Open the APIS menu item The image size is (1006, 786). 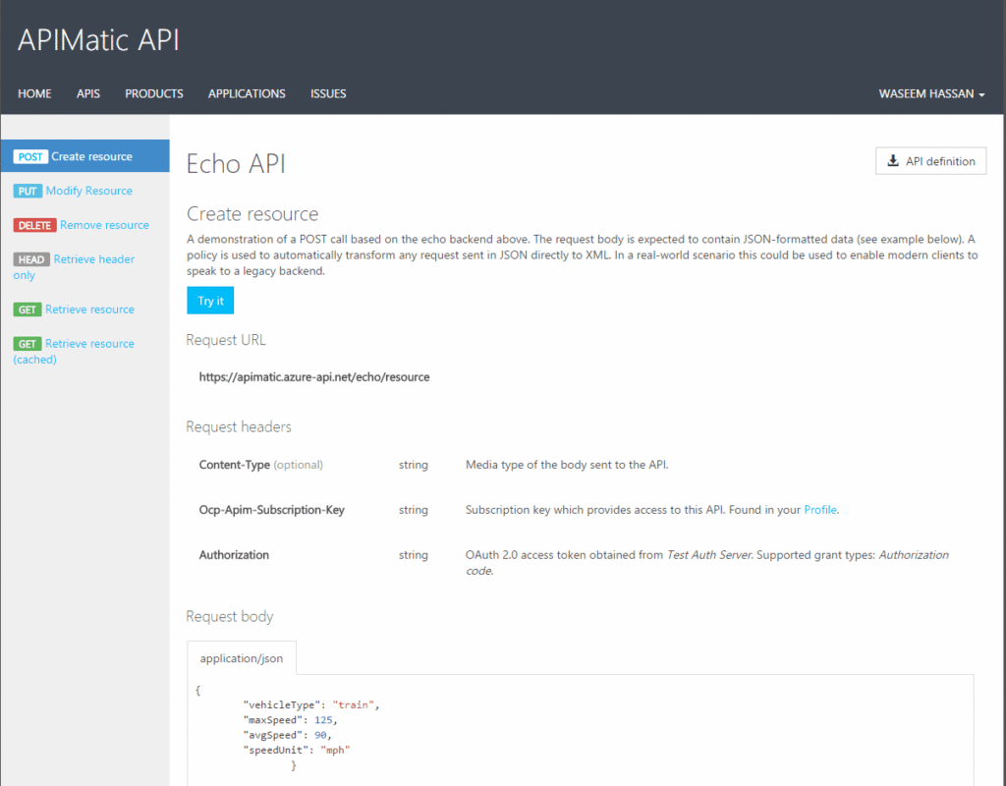(x=87, y=93)
